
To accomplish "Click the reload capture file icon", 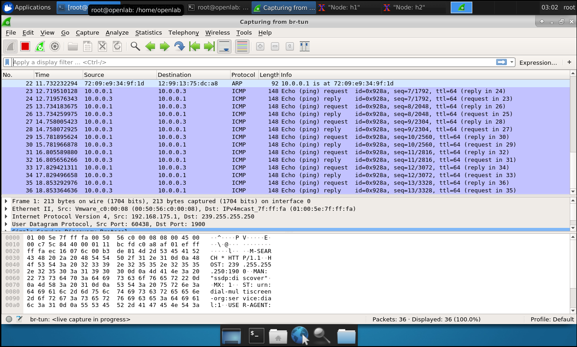I will 117,46.
